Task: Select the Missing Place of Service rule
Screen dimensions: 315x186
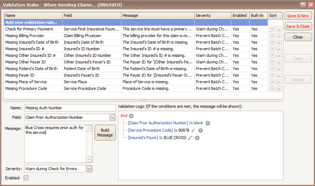Action: point(136,82)
